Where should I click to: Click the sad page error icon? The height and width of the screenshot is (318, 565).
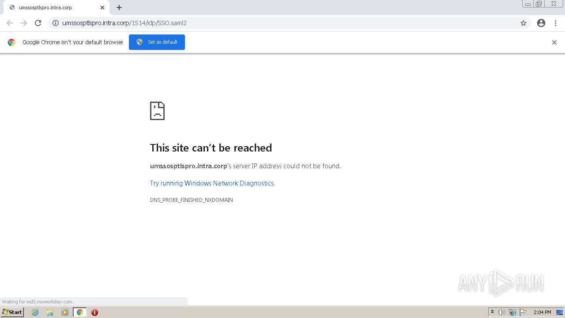pos(157,111)
